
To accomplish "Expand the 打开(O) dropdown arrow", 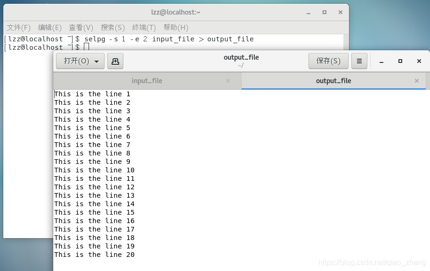I will click(x=97, y=62).
